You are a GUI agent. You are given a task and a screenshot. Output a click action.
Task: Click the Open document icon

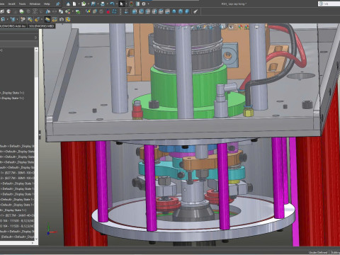point(84,4)
